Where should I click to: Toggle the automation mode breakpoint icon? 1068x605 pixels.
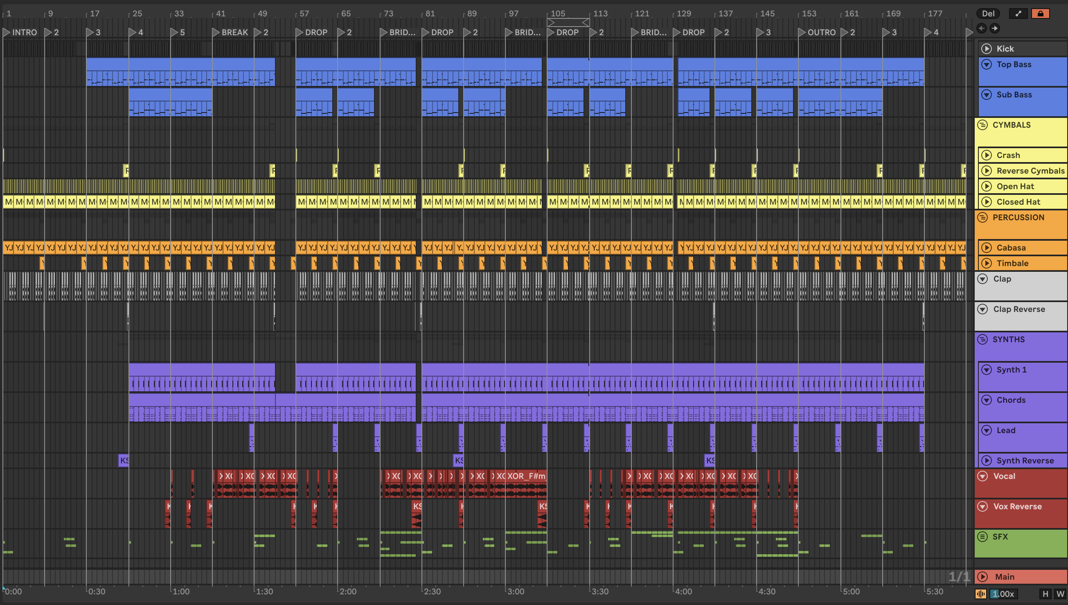click(x=1018, y=13)
